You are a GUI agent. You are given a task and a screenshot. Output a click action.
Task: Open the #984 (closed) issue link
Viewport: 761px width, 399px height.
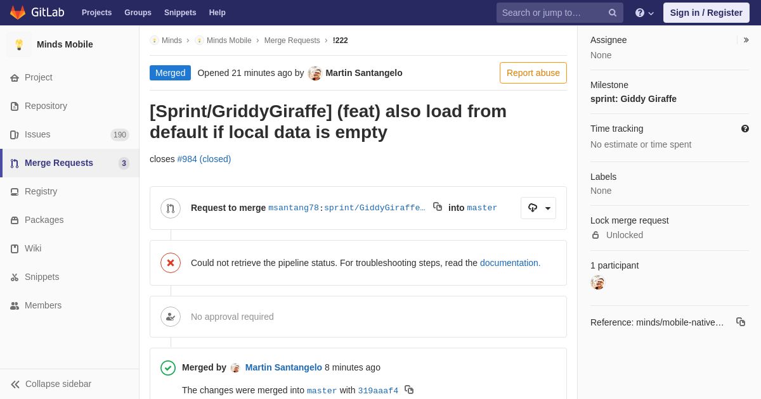pos(204,159)
